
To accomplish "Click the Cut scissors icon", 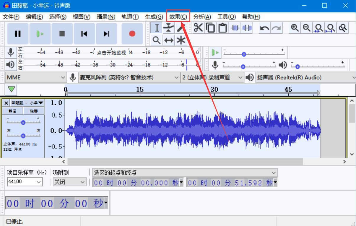I will 198,28.
